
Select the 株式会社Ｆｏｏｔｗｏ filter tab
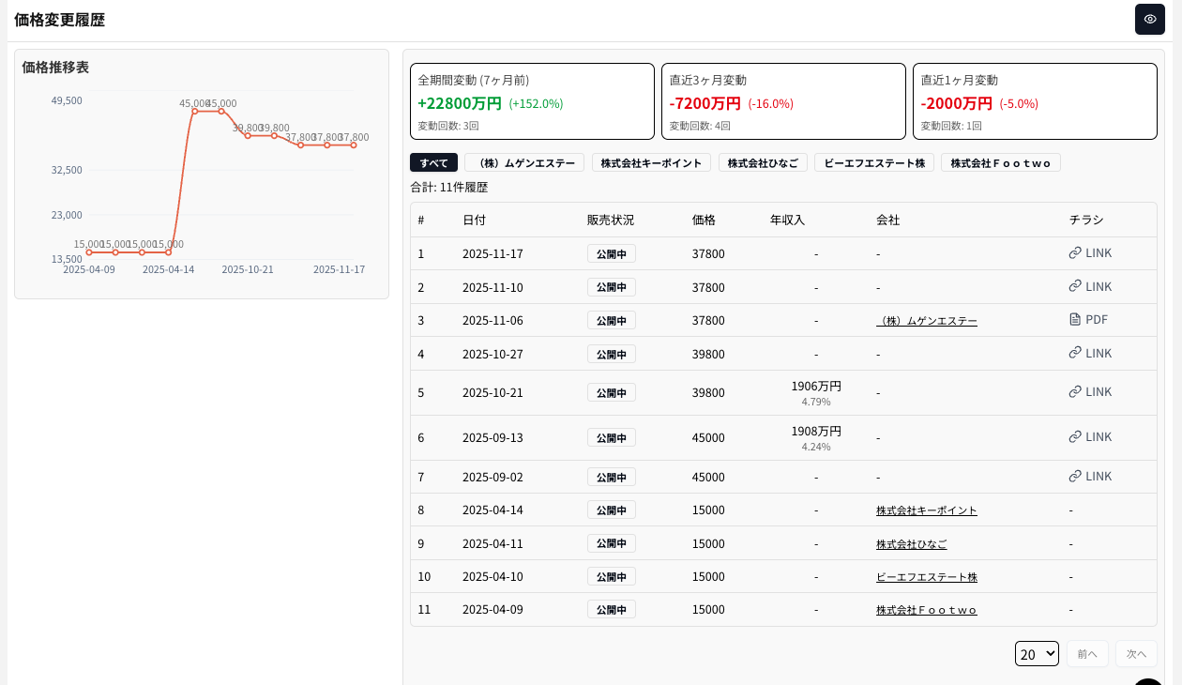coord(1000,161)
